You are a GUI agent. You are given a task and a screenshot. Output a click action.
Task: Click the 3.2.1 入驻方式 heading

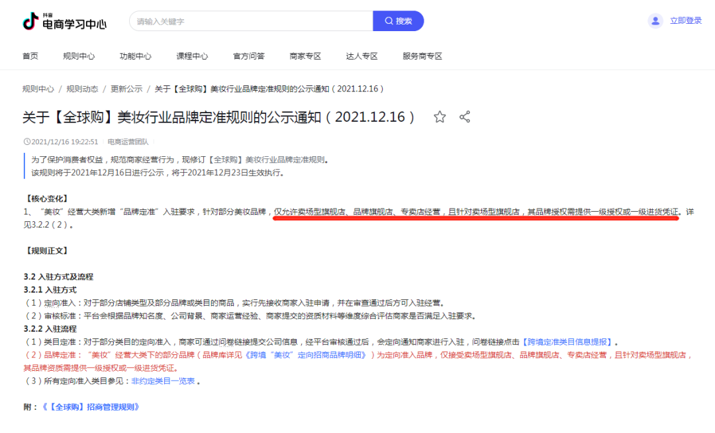50,290
